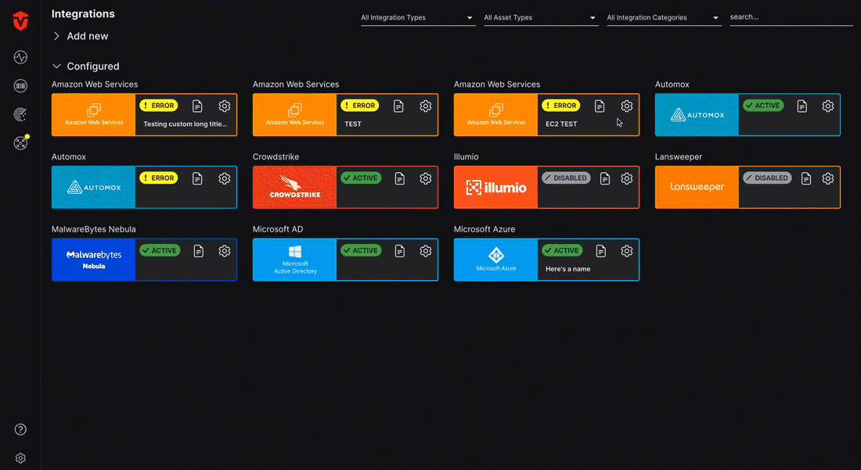Click the Microsoft Azure logo tile

point(495,260)
